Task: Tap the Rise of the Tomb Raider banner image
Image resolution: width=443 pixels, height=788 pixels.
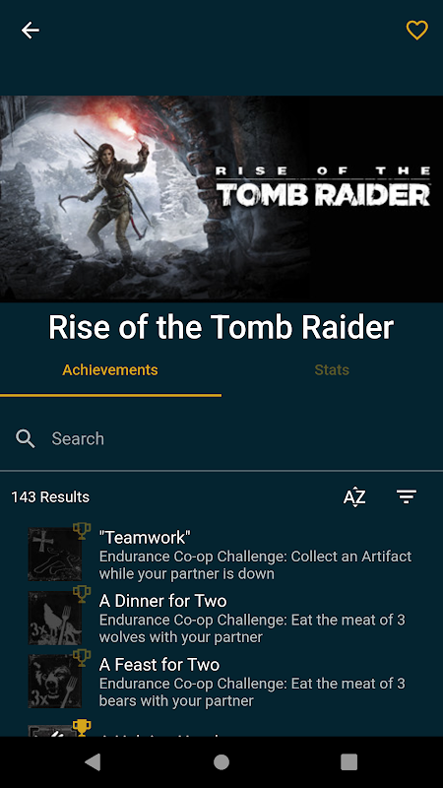Action: click(x=221, y=199)
